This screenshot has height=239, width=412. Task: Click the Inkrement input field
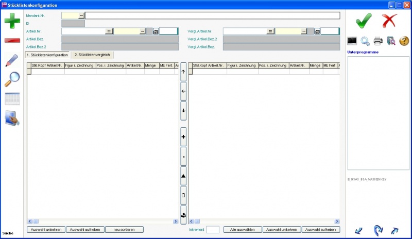click(x=213, y=230)
